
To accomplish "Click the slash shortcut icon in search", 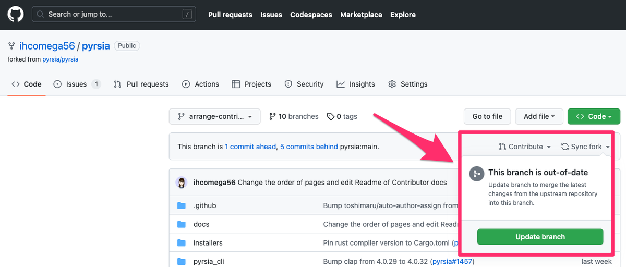I will (187, 15).
